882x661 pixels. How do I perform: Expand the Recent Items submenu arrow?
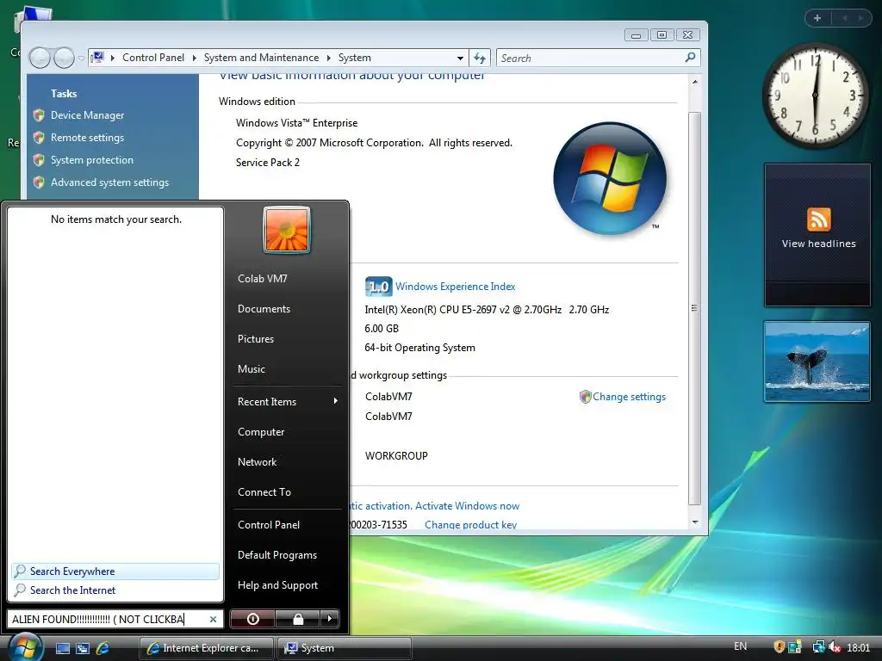click(x=336, y=401)
